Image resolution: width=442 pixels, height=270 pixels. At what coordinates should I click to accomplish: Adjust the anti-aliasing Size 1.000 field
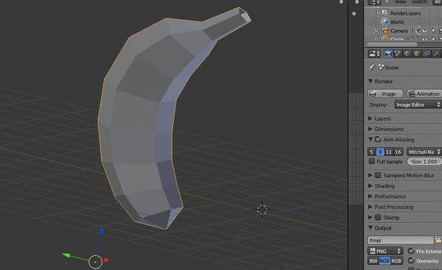click(424, 161)
